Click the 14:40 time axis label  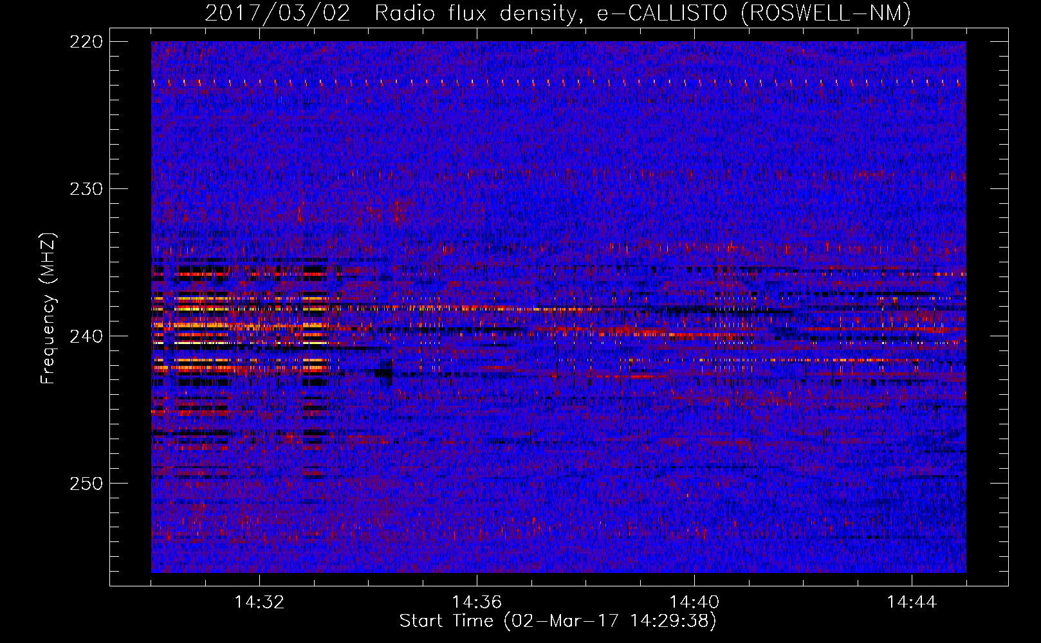tap(694, 602)
